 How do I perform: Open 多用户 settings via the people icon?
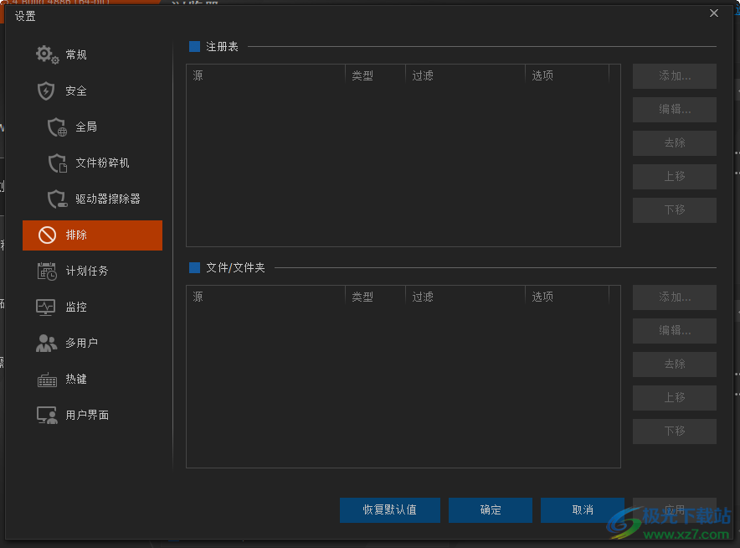46,343
